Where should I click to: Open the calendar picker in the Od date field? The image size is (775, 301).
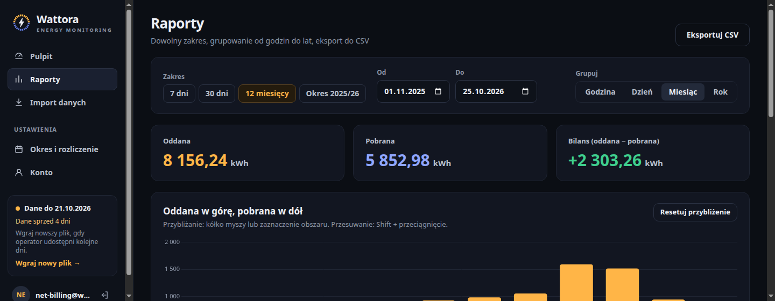click(438, 91)
